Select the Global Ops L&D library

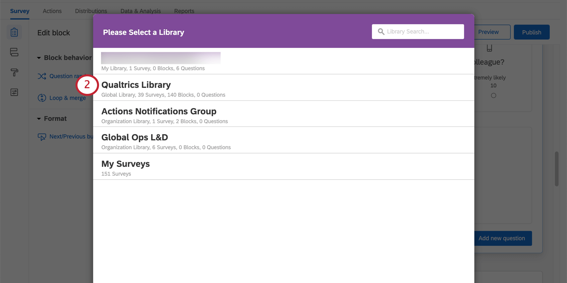tap(283, 140)
